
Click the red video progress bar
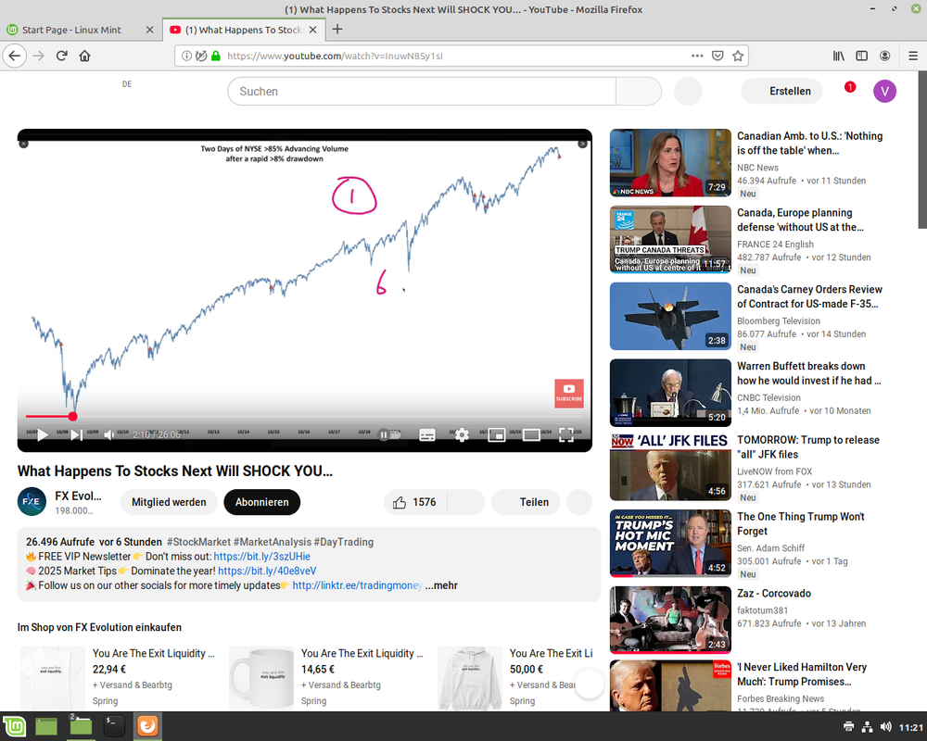(x=304, y=417)
